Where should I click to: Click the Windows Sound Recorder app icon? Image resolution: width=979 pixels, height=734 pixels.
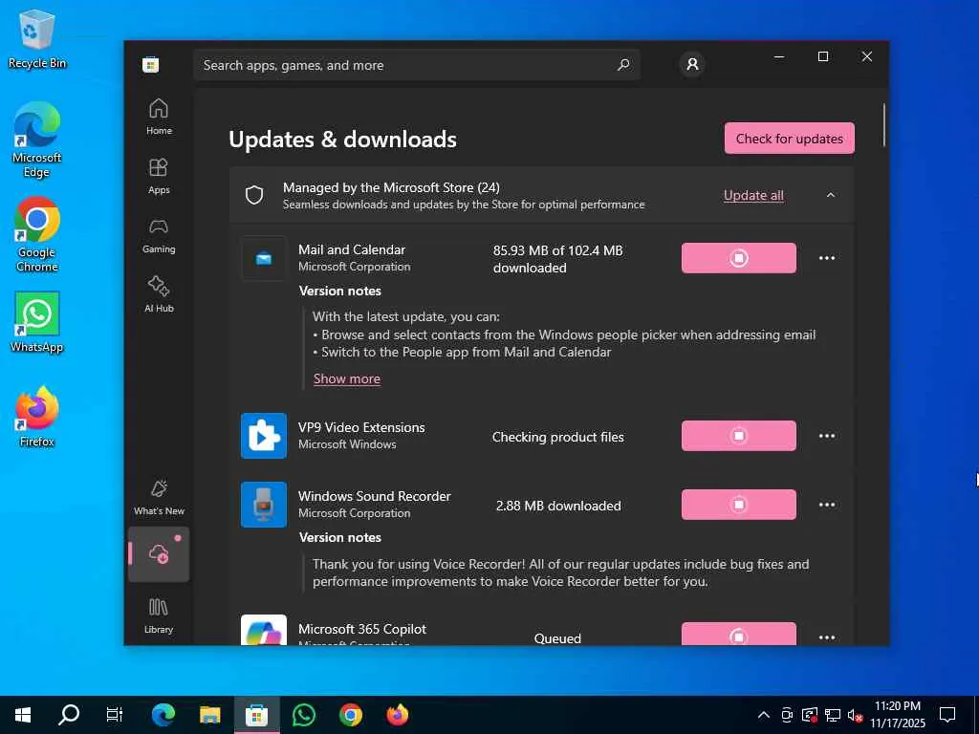pos(264,505)
